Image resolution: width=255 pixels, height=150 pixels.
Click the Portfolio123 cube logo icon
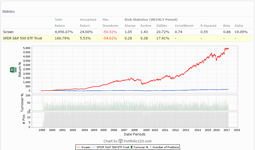click(121, 141)
